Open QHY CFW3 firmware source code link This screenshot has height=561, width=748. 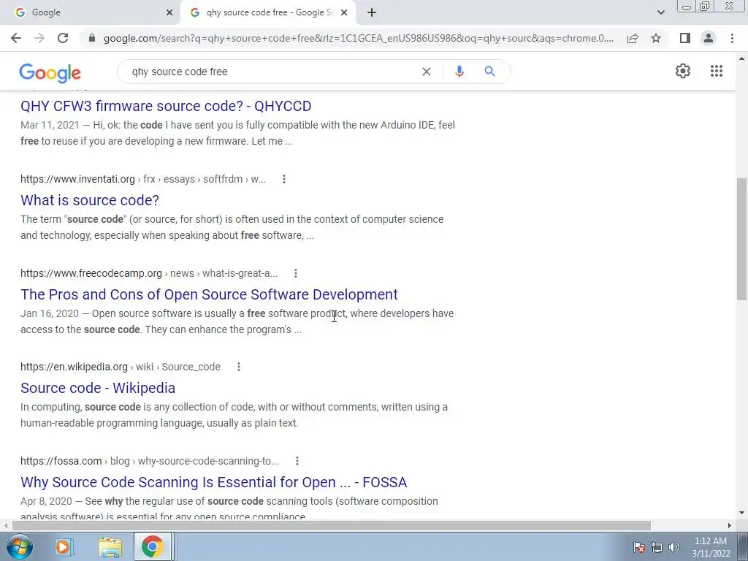coord(166,106)
